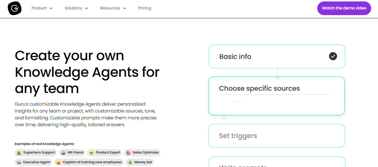
Task: Click the Guru logo icon
Action: click(15, 8)
